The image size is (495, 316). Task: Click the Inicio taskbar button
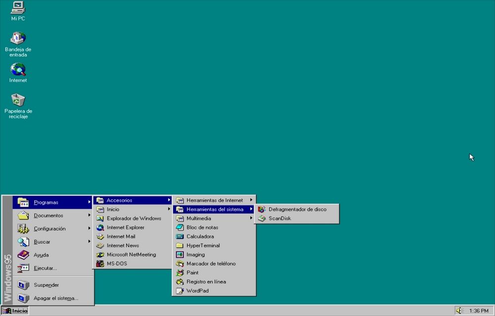15,311
